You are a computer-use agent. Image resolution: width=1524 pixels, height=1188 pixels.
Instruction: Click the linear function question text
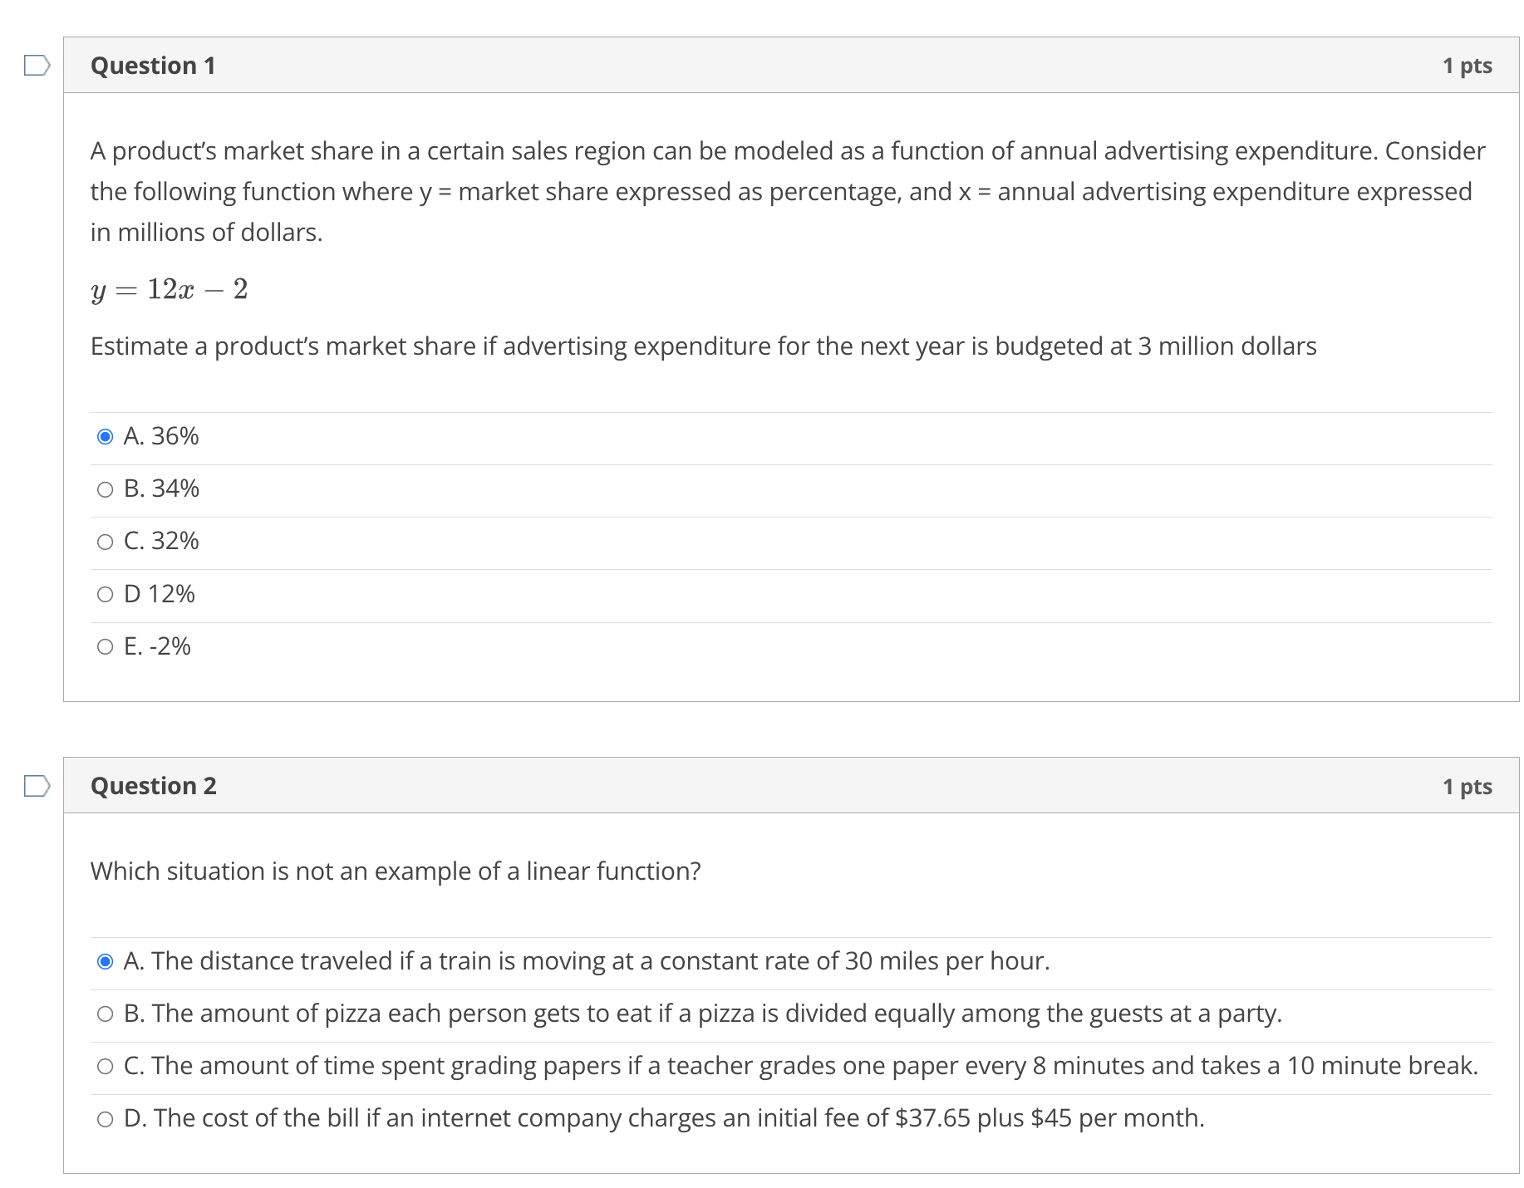(x=396, y=871)
